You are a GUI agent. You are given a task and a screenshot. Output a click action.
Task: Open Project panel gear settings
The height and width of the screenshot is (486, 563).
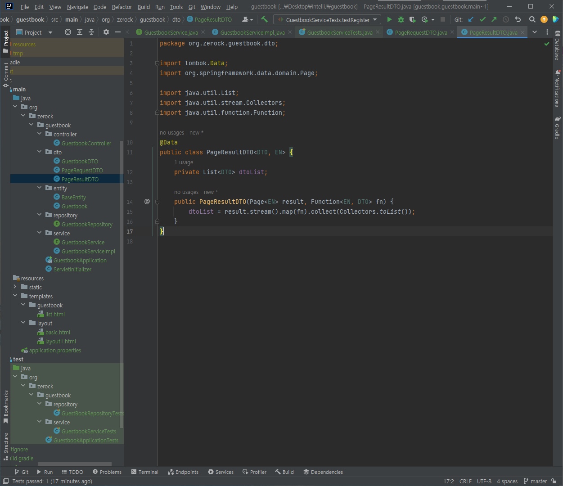click(106, 32)
